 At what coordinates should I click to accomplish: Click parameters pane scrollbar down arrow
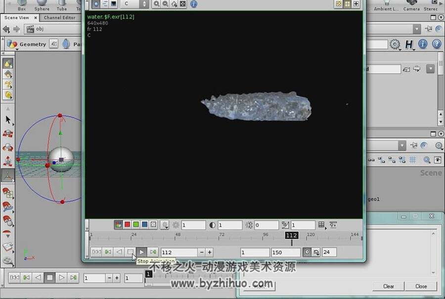(x=441, y=123)
